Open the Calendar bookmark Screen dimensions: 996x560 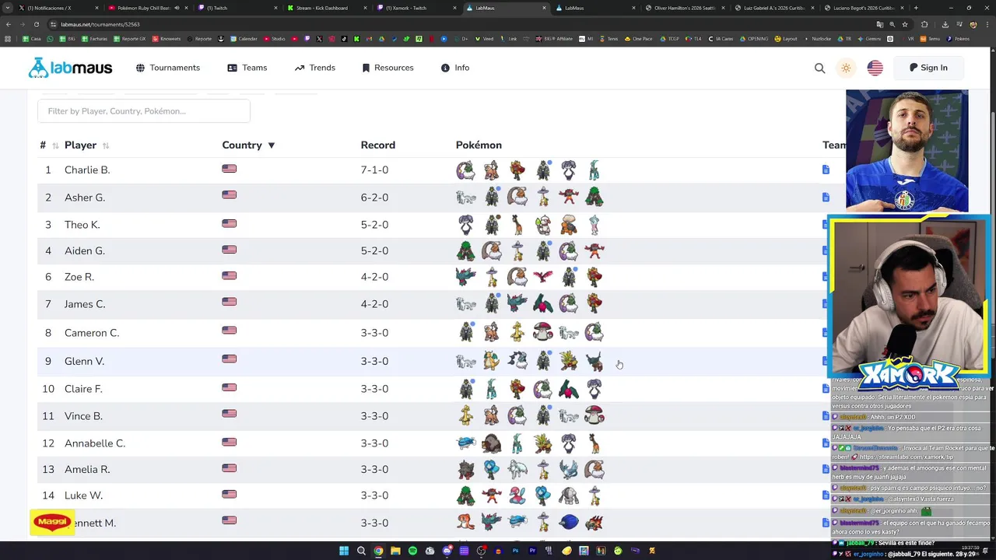click(243, 39)
